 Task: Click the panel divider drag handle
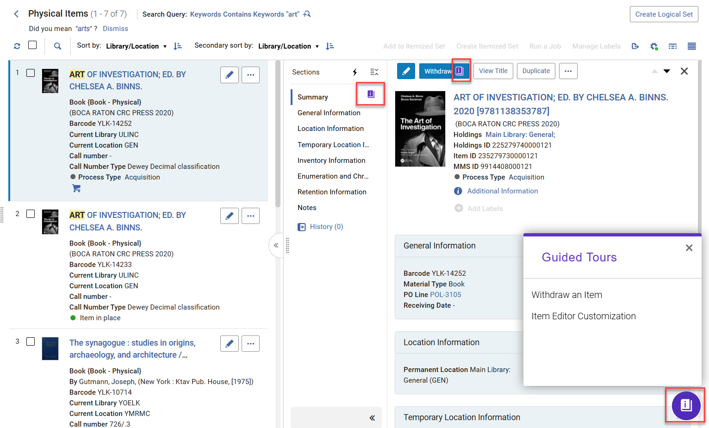click(287, 246)
